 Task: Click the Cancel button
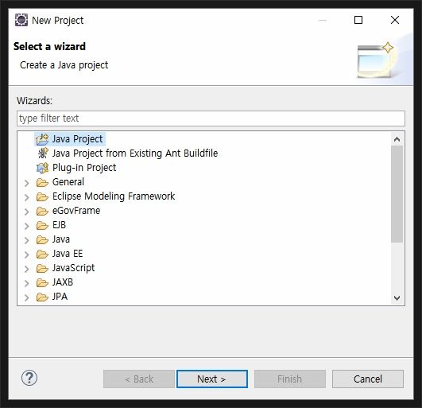click(368, 379)
